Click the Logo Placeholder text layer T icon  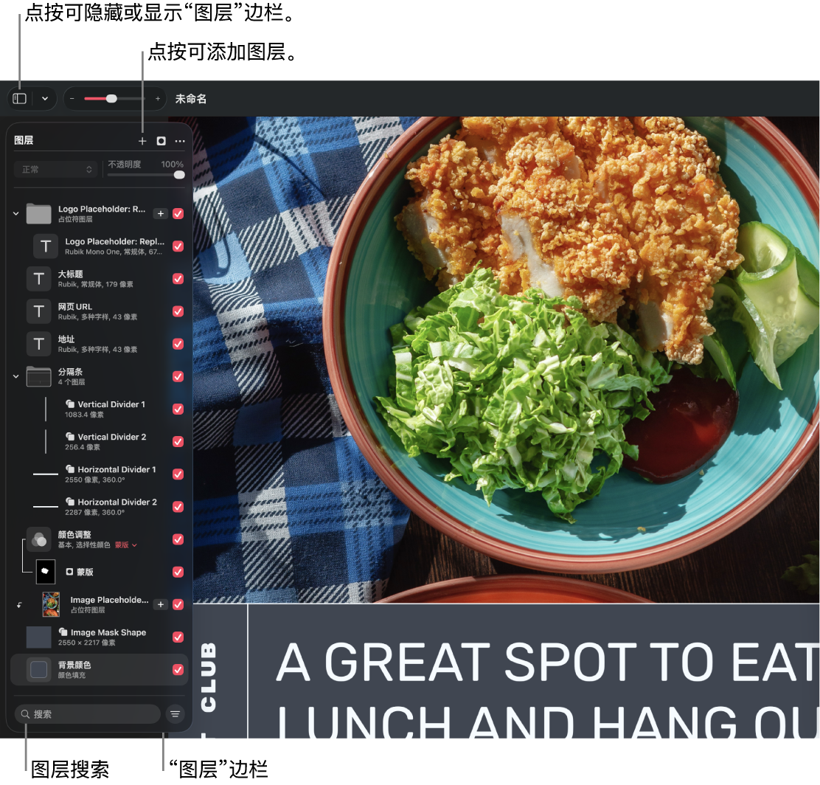46,246
